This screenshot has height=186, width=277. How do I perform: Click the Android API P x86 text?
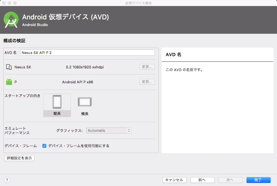[x=78, y=82]
